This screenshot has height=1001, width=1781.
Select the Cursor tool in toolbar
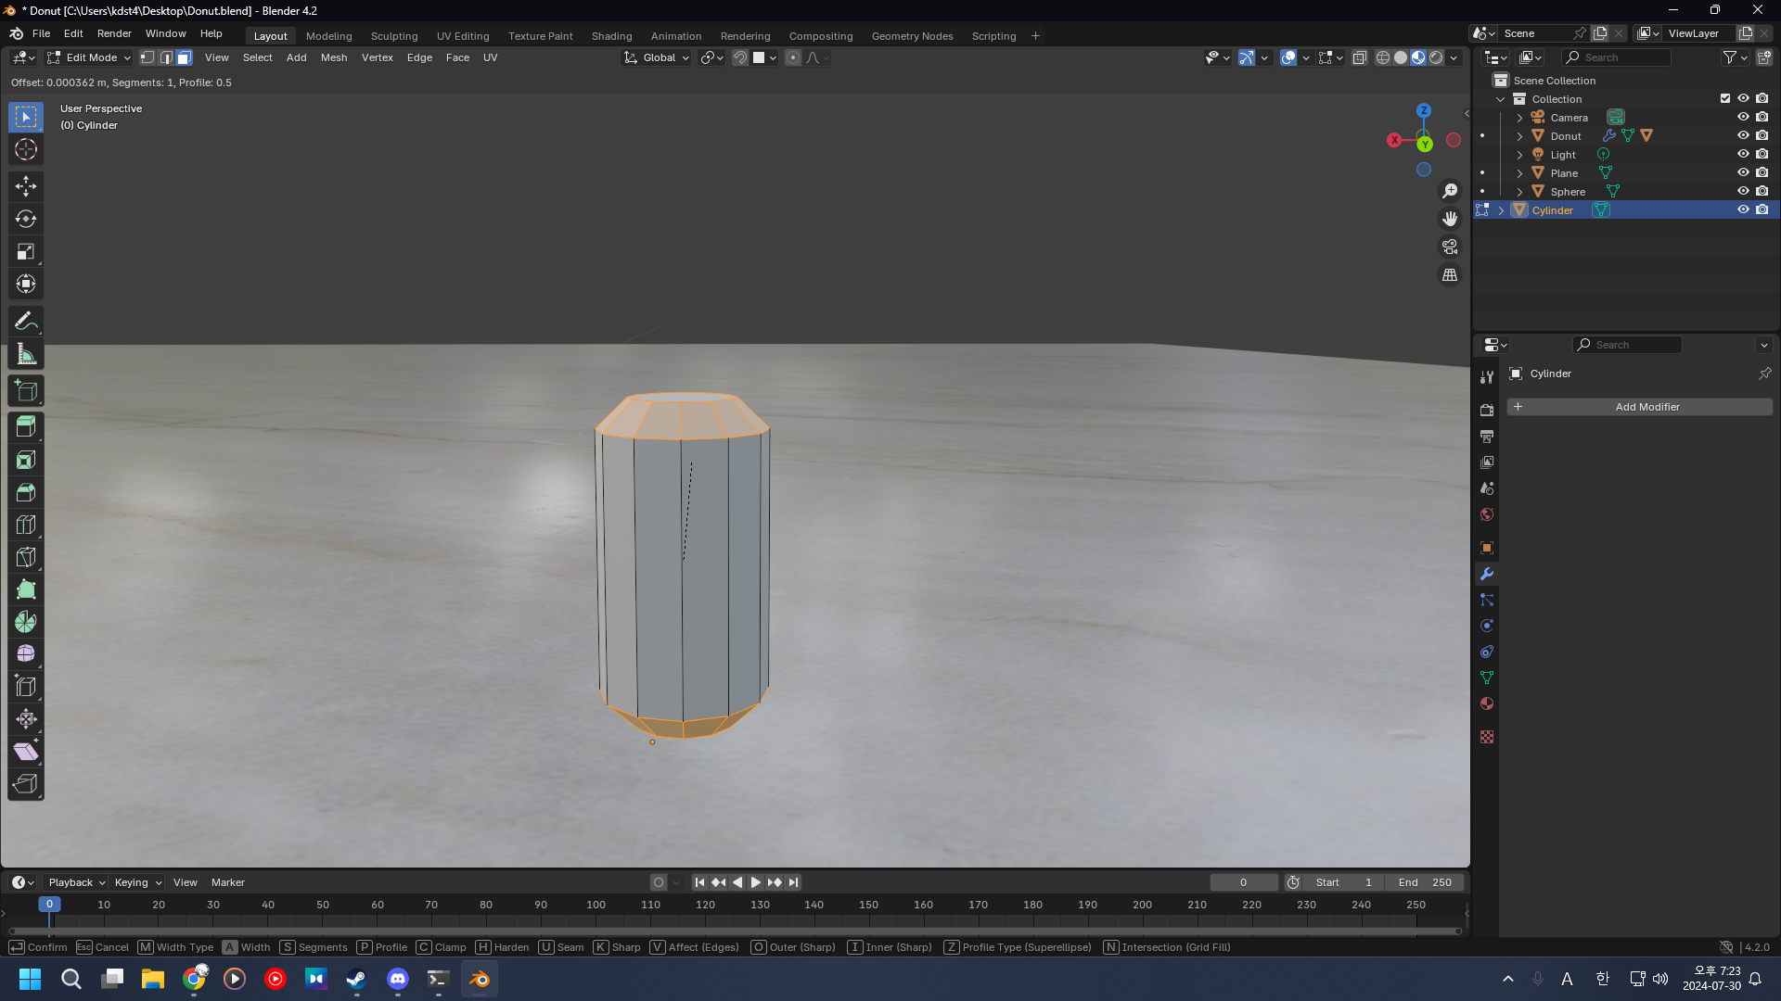pos(26,149)
